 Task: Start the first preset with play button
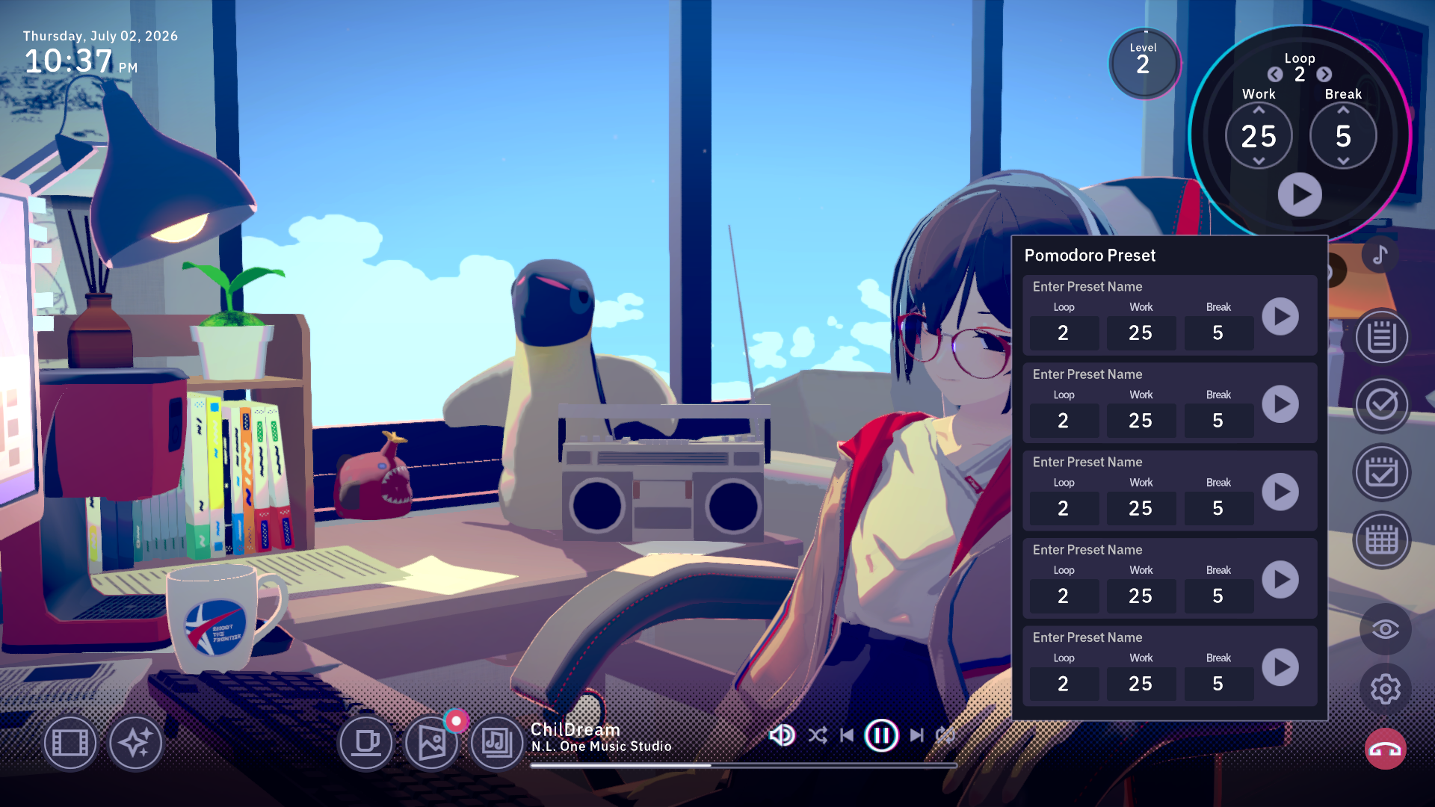click(x=1280, y=317)
